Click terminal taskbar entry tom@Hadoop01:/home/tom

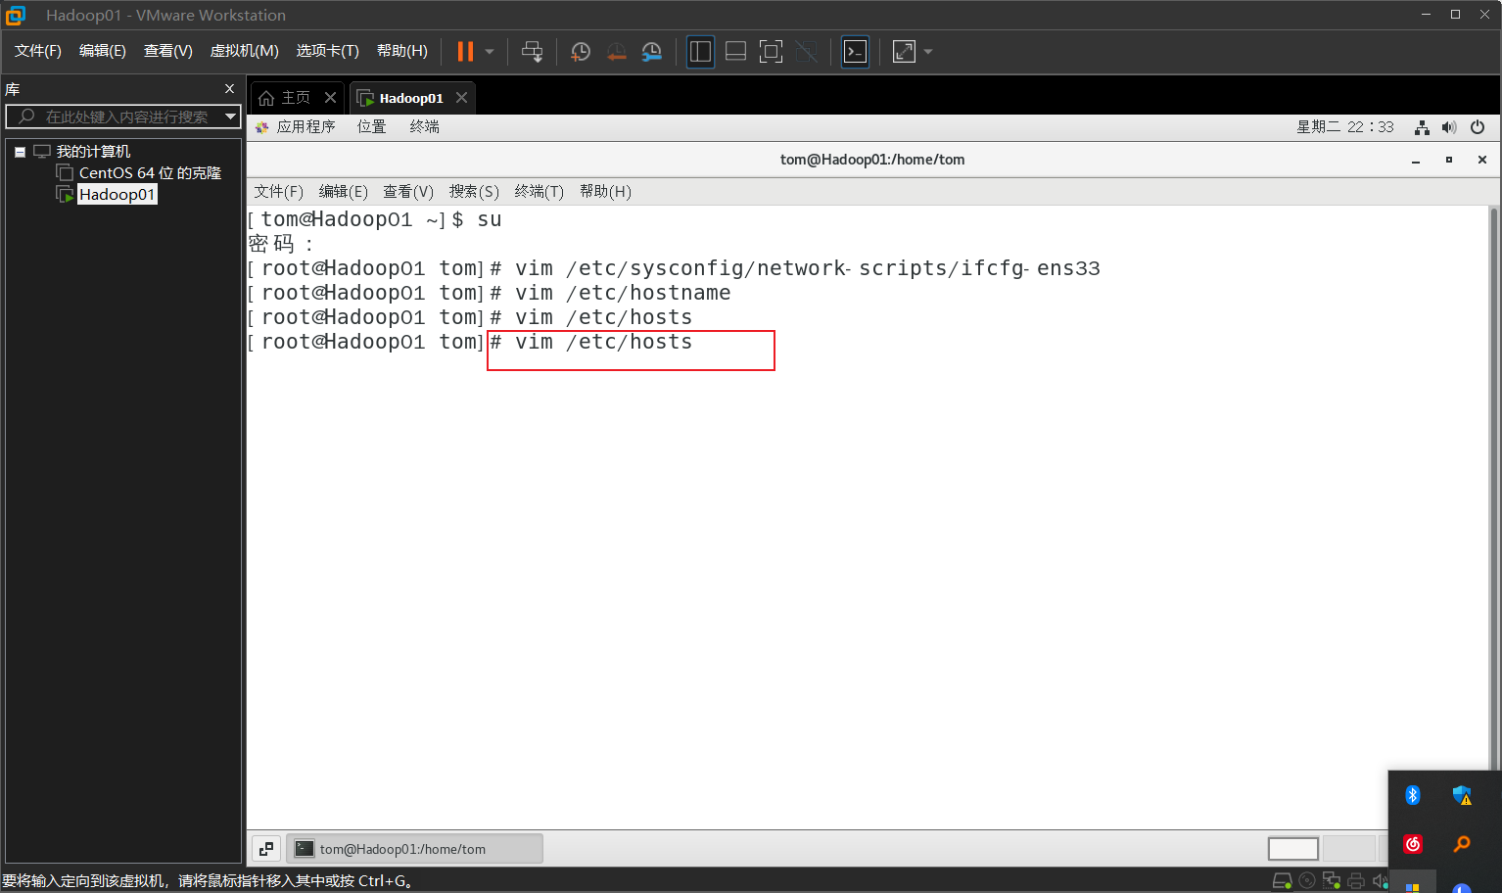[x=414, y=849]
